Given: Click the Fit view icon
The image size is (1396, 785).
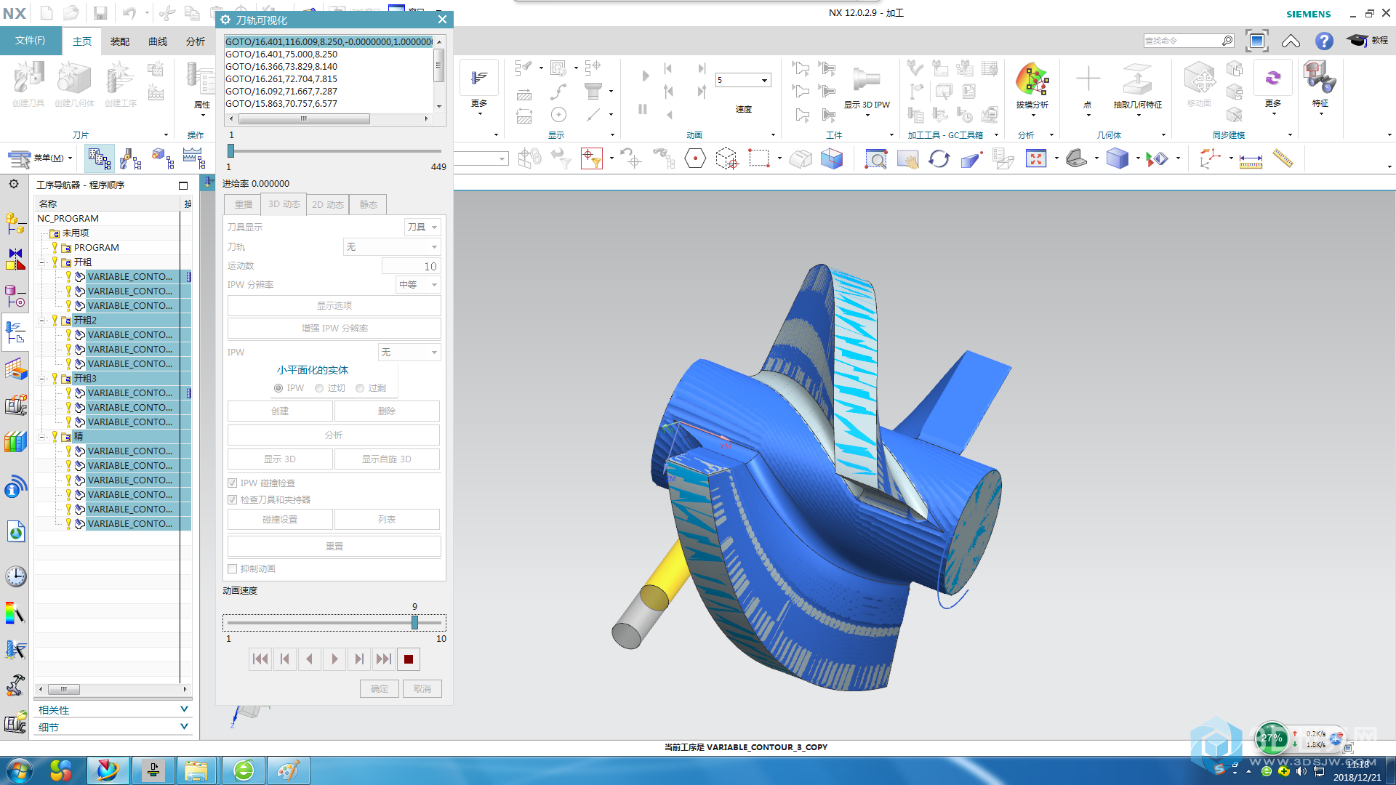Looking at the screenshot, I should click(1035, 158).
